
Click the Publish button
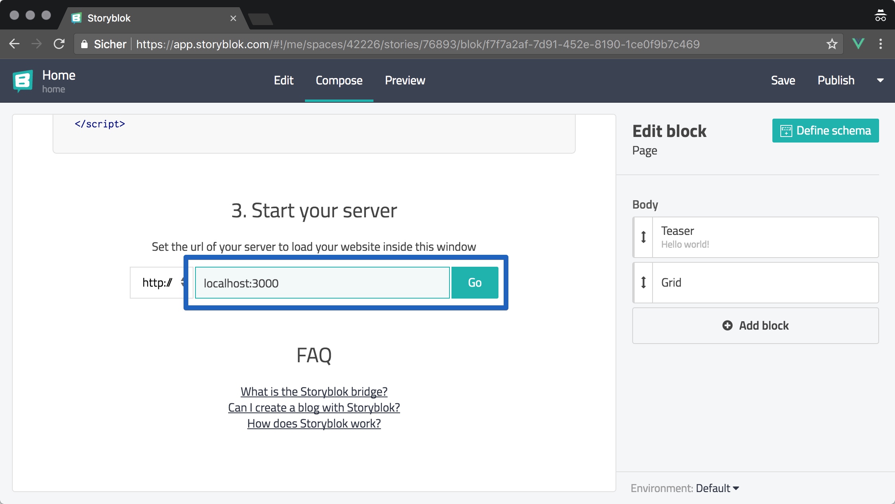[x=836, y=80]
